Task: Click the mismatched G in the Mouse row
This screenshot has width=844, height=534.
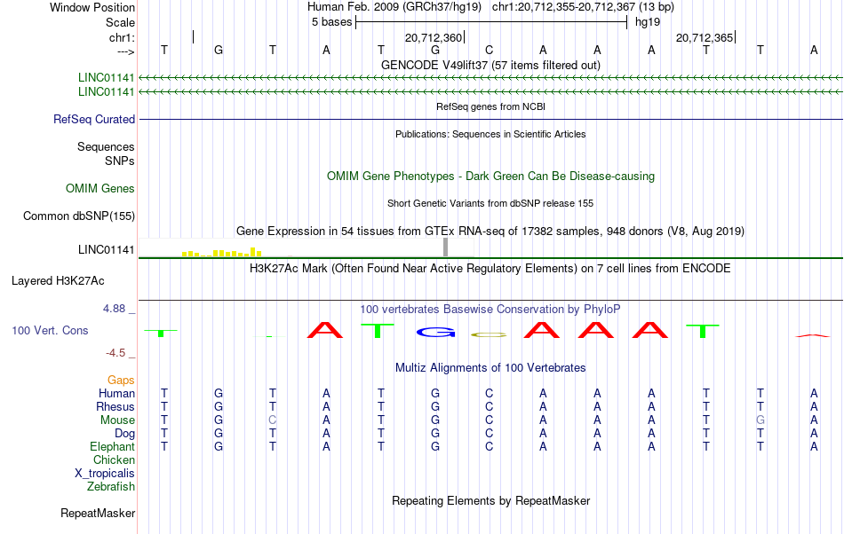Action: (x=760, y=420)
